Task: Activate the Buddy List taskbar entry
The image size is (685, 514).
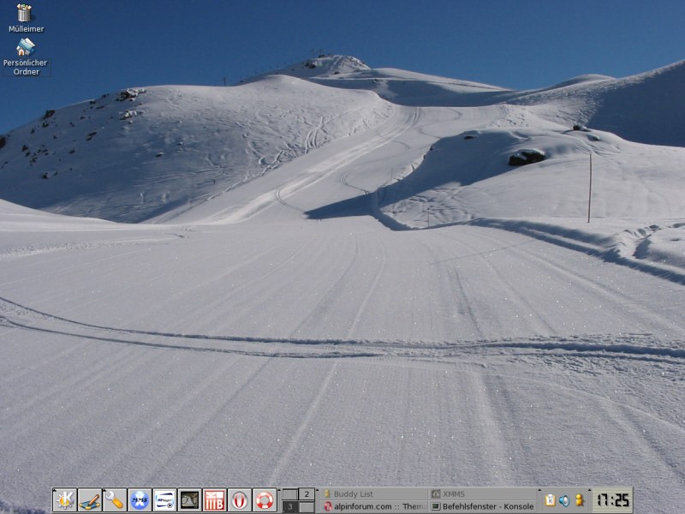Action: coord(372,493)
